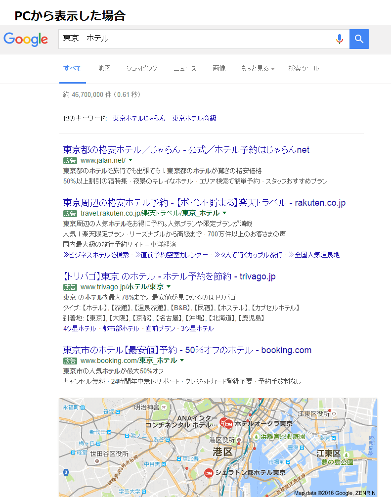This screenshot has width=391, height=497.
Task: Click 夢の島公園 marker on map
Action: [347, 455]
